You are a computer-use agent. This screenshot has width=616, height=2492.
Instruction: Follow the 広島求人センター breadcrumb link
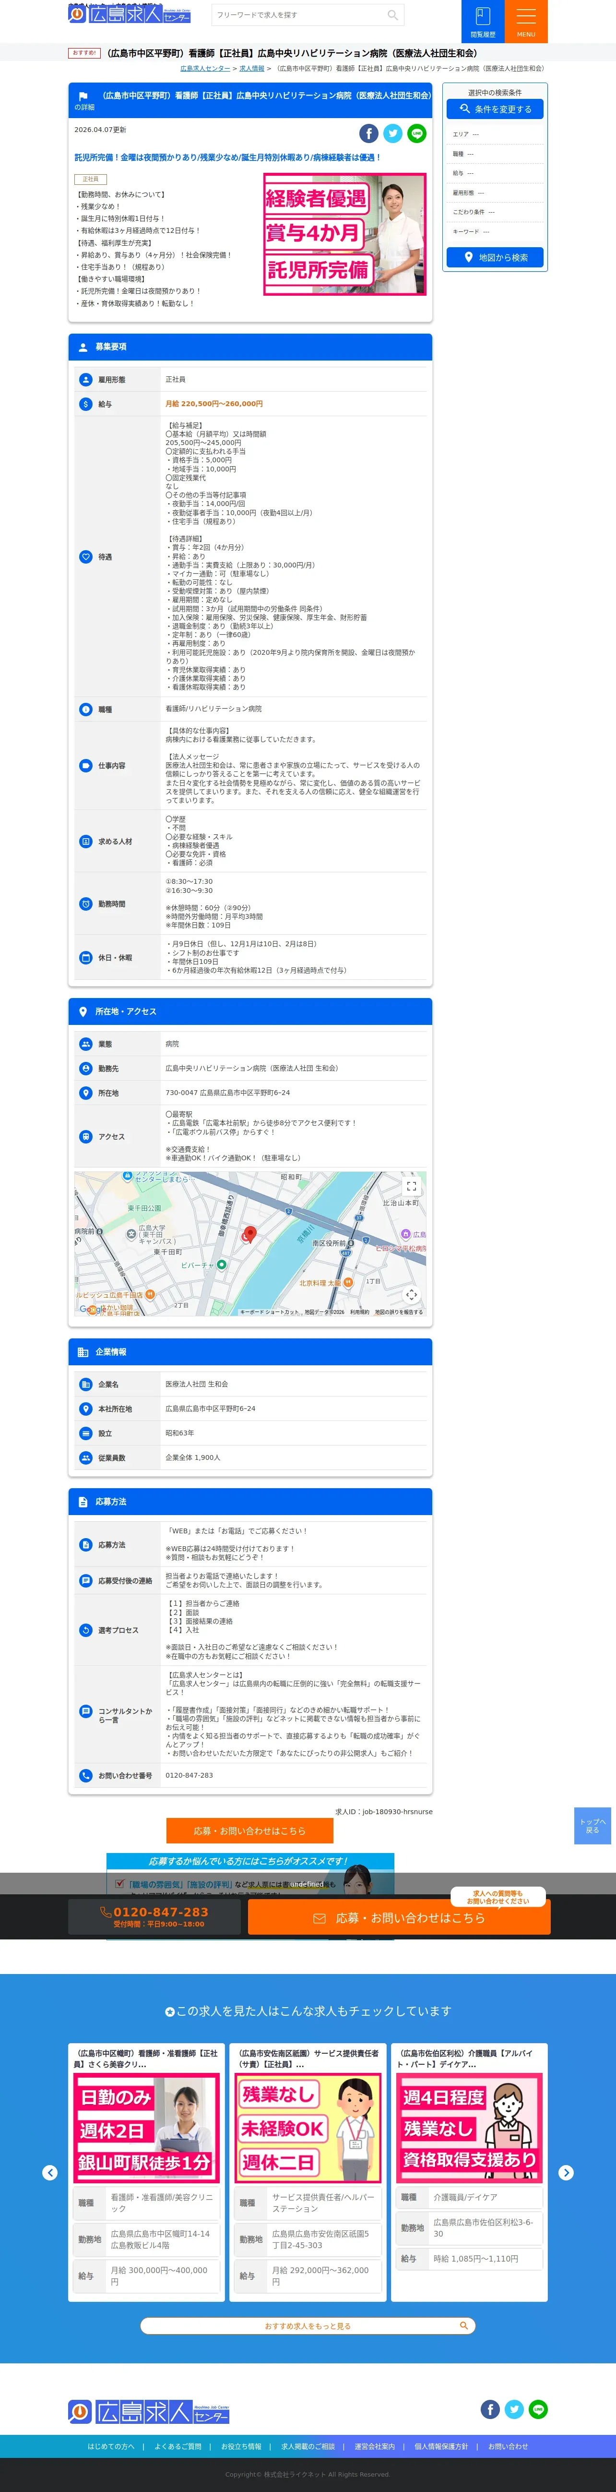[205, 69]
